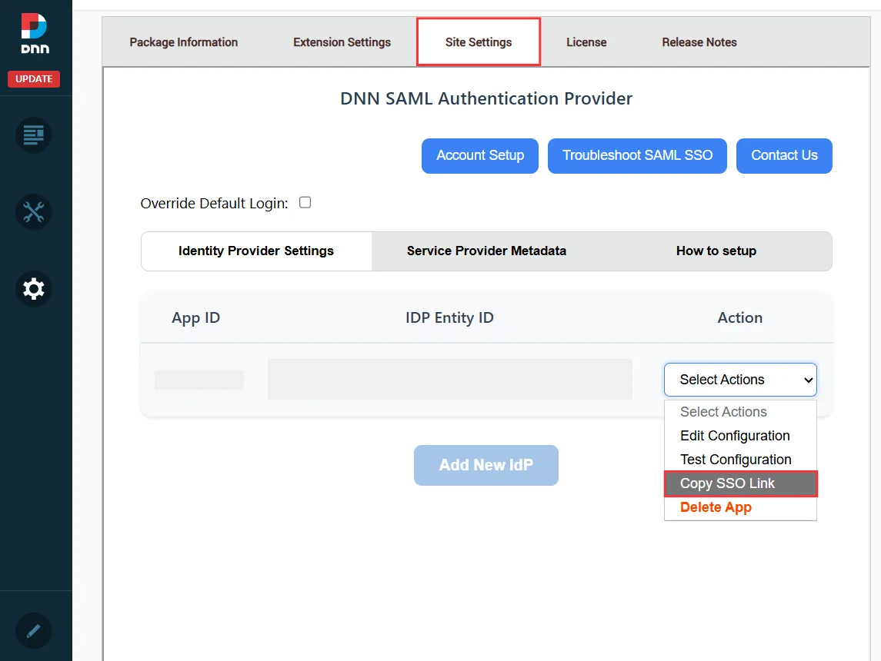The image size is (881, 661).
Task: Click the DNN SAML Authentication Provider heading
Action: (x=486, y=98)
